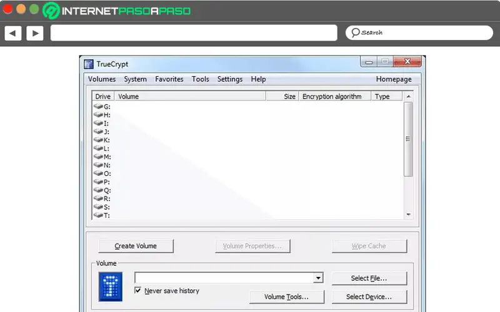Screen dimensions: 500x312
Task: Open the Homepage menu link
Action: pos(394,79)
